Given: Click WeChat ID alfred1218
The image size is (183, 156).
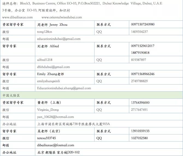Looking at the screenshot, I should click(x=45, y=60).
